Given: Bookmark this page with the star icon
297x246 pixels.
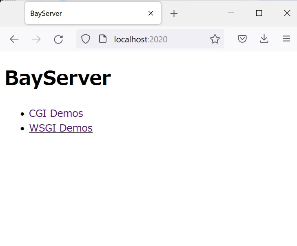Looking at the screenshot, I should (215, 39).
